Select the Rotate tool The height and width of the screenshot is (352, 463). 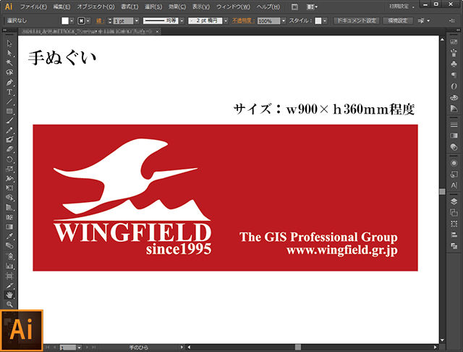click(9, 159)
